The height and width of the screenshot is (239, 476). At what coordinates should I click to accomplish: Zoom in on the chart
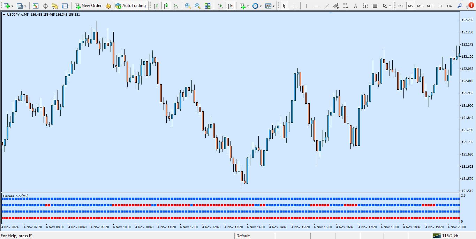(188, 6)
